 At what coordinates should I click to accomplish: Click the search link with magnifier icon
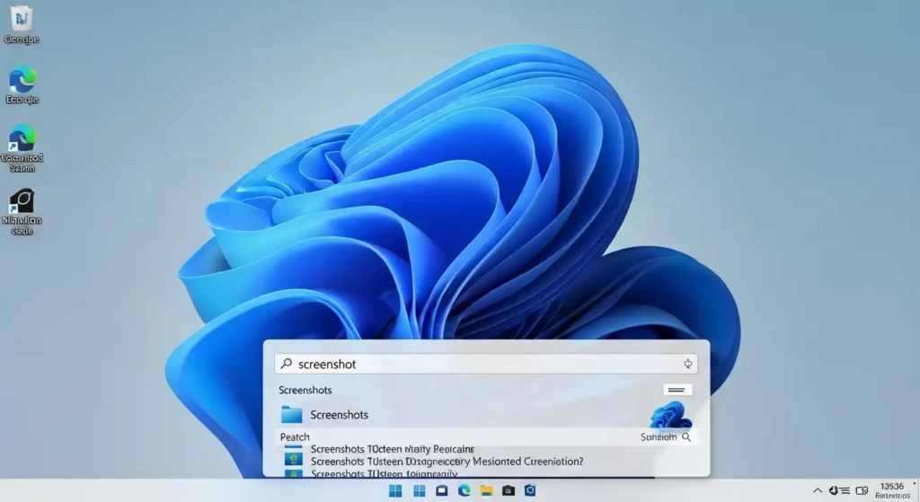pos(666,437)
